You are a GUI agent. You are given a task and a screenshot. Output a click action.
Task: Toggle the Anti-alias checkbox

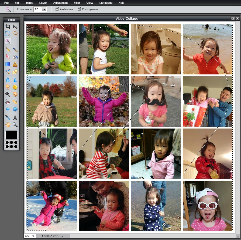click(57, 9)
